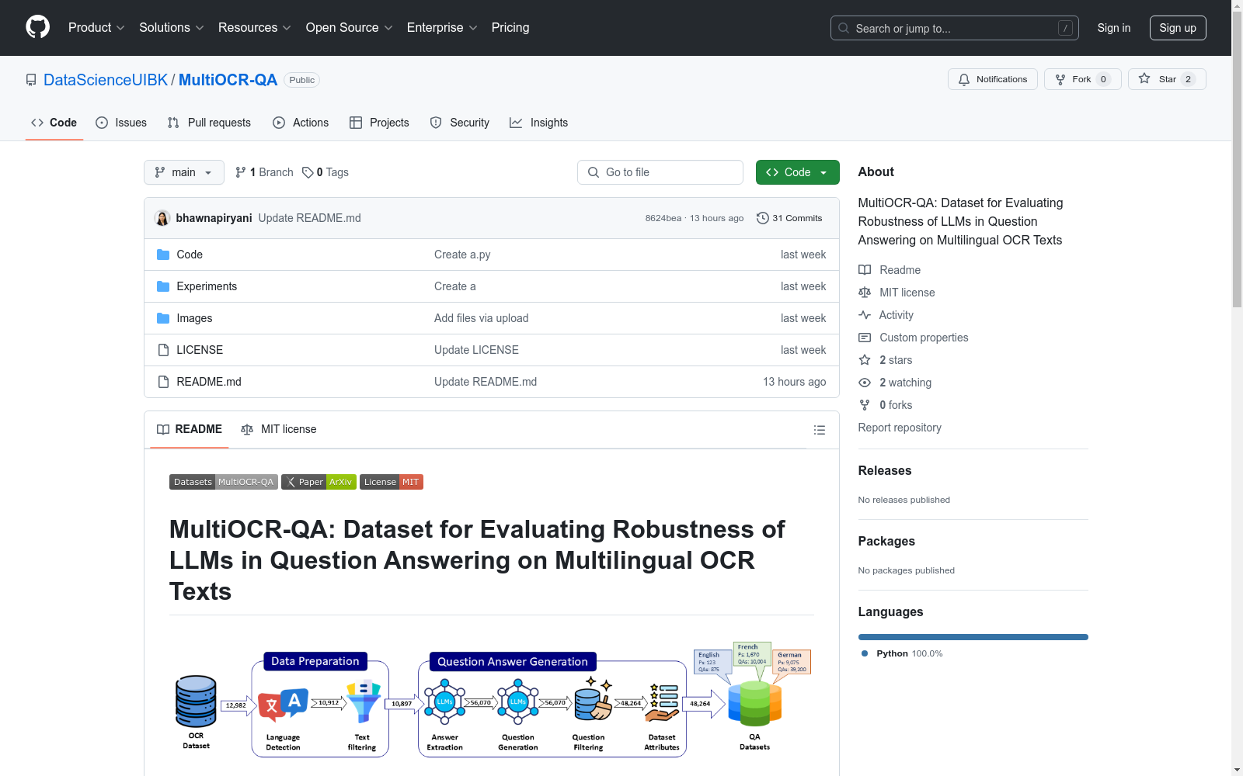Switch to the Pull requests tab
Screen dimensions: 1243x776
pyautogui.click(x=209, y=123)
